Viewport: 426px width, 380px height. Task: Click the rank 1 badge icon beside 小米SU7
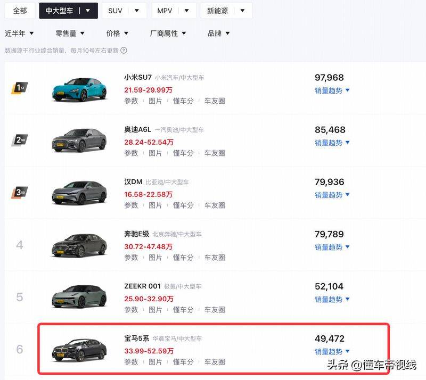(x=20, y=87)
